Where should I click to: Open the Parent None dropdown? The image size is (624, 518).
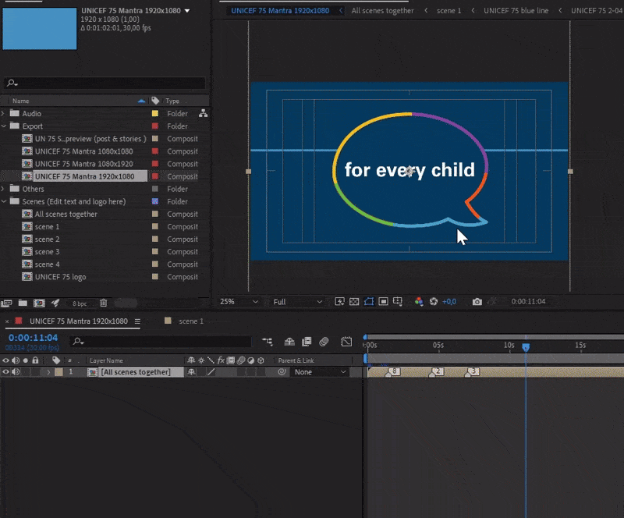(320, 372)
